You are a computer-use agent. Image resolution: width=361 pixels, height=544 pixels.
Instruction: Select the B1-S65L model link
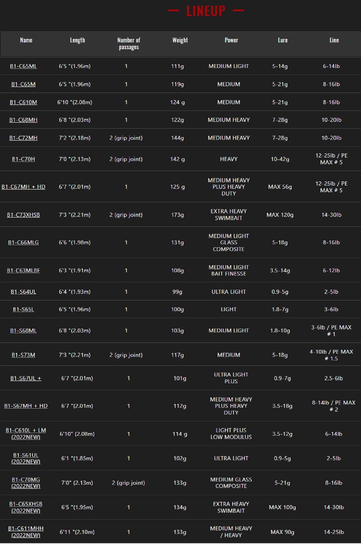[x=23, y=309]
